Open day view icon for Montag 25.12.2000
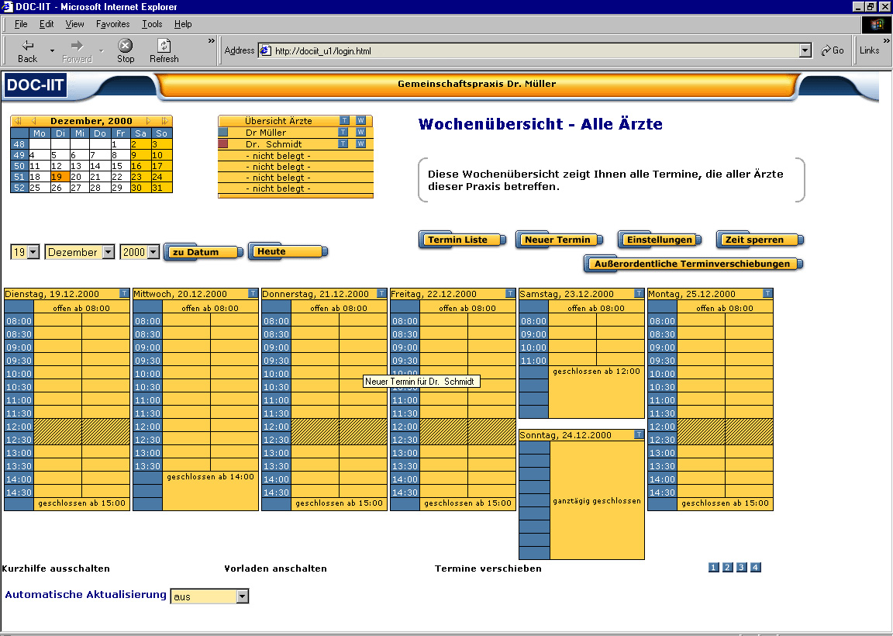The image size is (893, 636). [x=767, y=293]
